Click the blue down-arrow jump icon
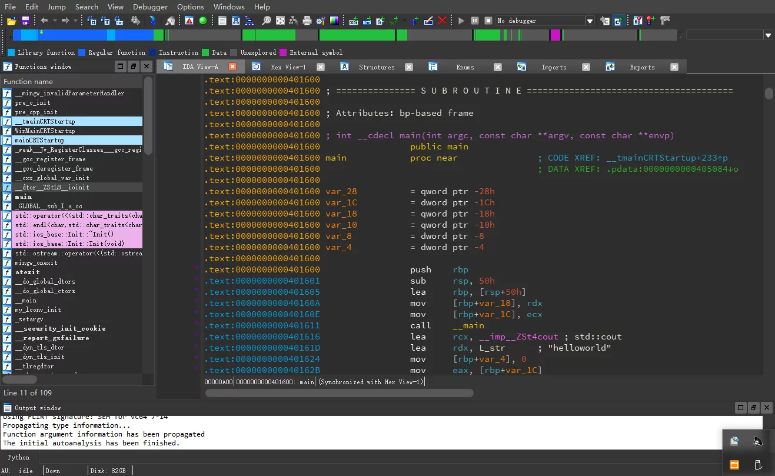The image size is (775, 476). point(152,21)
